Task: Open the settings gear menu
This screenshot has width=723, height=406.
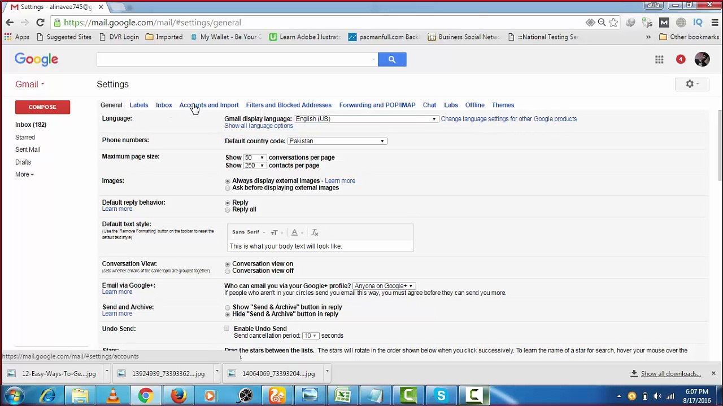Action: click(x=691, y=84)
